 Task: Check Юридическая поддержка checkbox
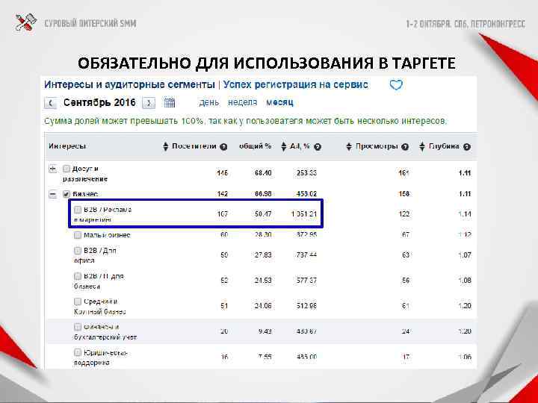(x=78, y=352)
